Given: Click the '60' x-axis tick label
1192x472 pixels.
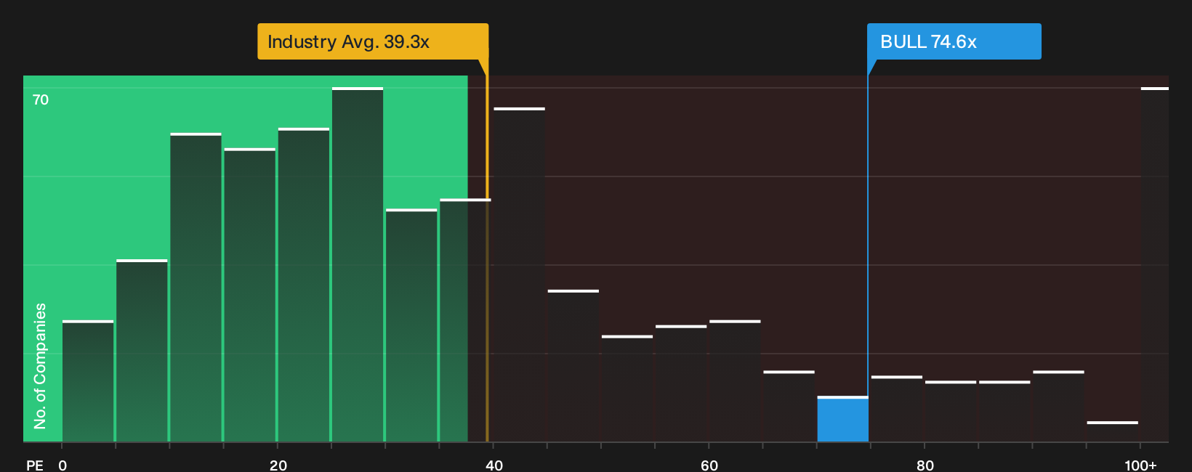Looking at the screenshot, I should click(x=709, y=465).
